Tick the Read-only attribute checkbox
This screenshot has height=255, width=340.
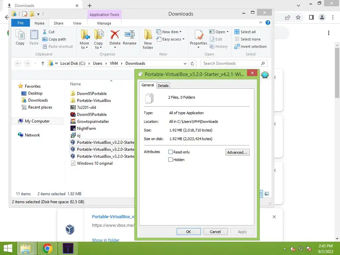pos(170,152)
